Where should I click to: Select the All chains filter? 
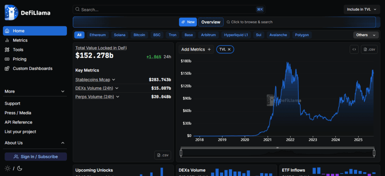click(79, 35)
